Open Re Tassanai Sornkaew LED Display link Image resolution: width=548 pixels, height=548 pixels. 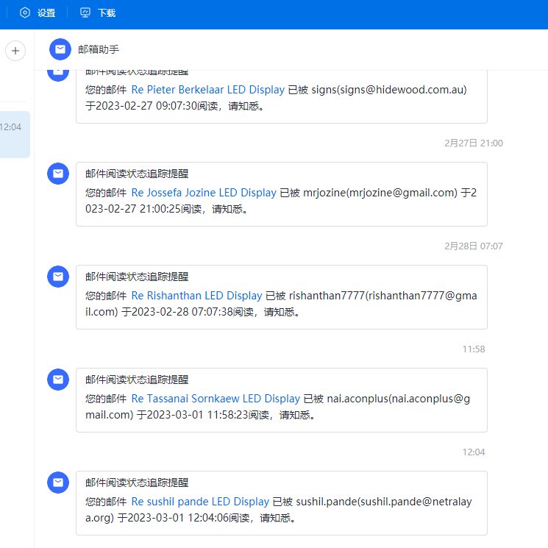coord(216,399)
